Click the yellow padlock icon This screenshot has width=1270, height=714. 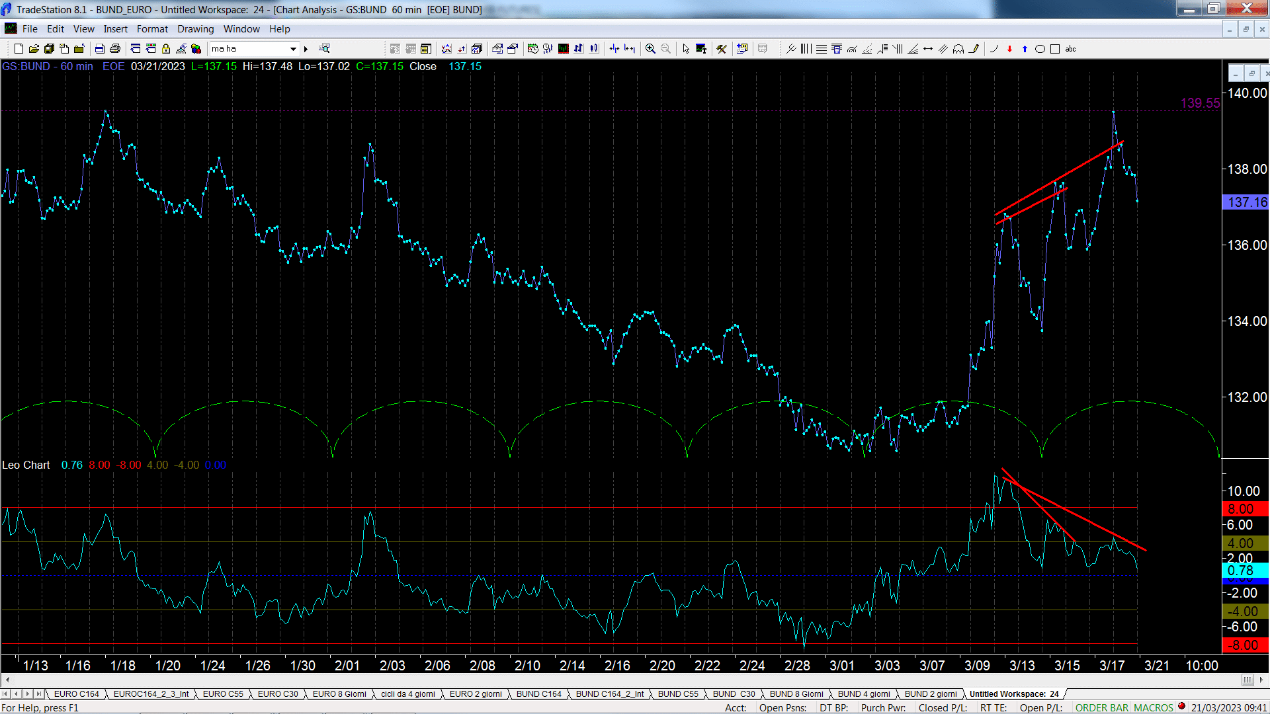tap(166, 49)
